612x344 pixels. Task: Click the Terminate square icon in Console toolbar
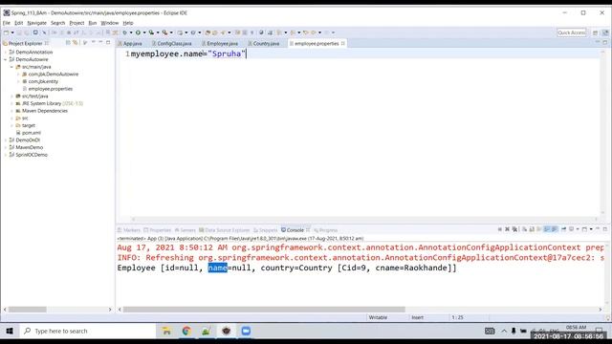(499, 229)
